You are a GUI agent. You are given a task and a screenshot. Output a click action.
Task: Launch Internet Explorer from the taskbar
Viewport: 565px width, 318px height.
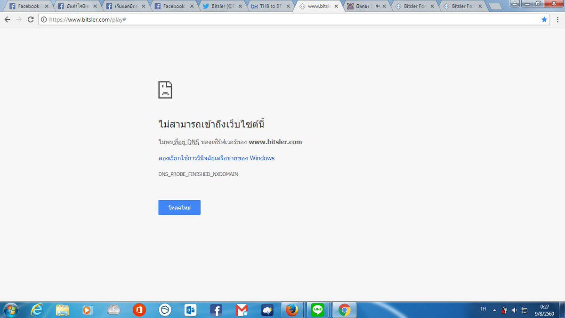point(37,310)
